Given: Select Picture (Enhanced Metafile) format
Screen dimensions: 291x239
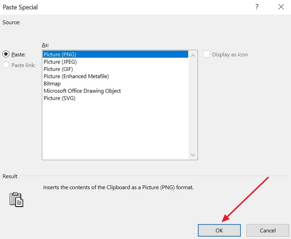Looking at the screenshot, I should pos(76,76).
